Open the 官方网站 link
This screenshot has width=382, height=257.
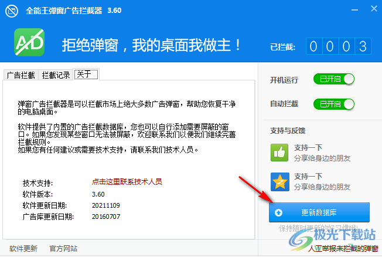[x=63, y=248]
